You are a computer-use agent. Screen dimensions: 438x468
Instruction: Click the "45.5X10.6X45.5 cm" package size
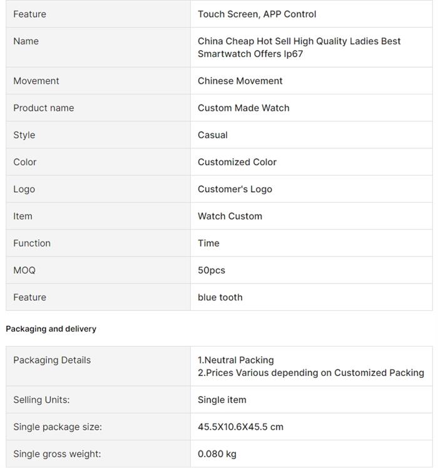coord(240,427)
